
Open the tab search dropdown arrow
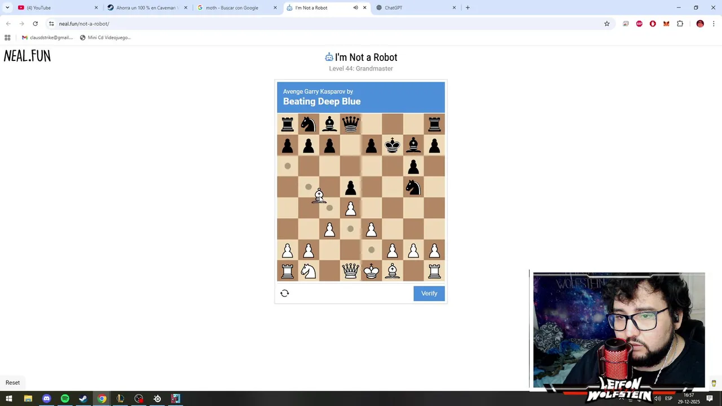tap(7, 8)
